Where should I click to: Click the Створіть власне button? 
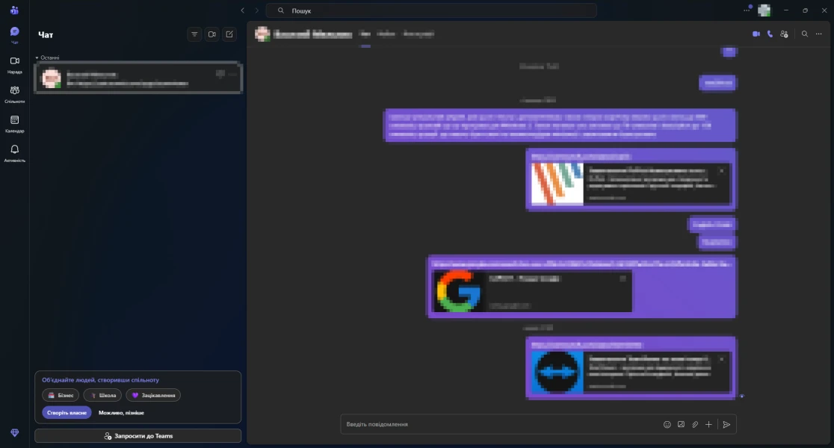67,412
